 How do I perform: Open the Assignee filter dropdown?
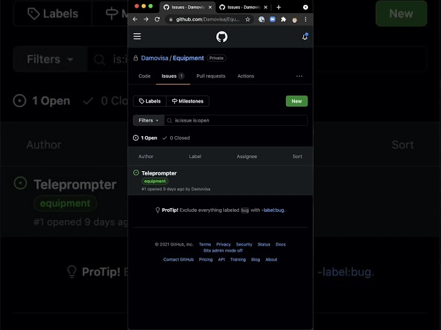(x=247, y=156)
